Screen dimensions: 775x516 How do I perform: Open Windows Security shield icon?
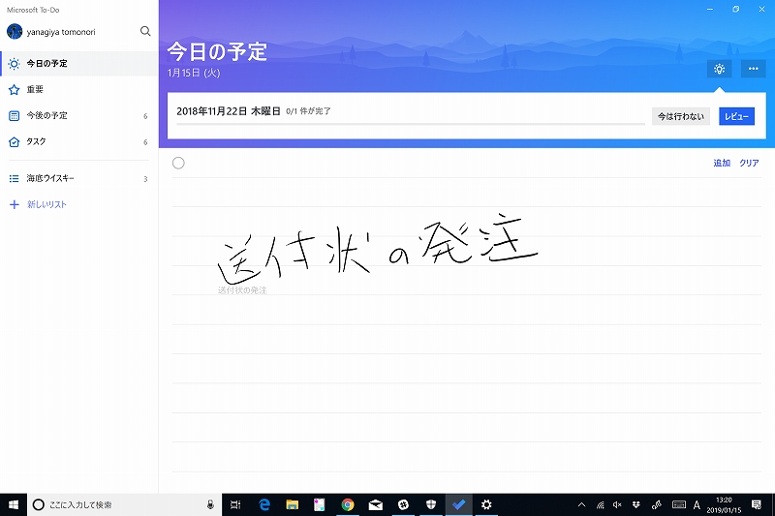tap(431, 504)
